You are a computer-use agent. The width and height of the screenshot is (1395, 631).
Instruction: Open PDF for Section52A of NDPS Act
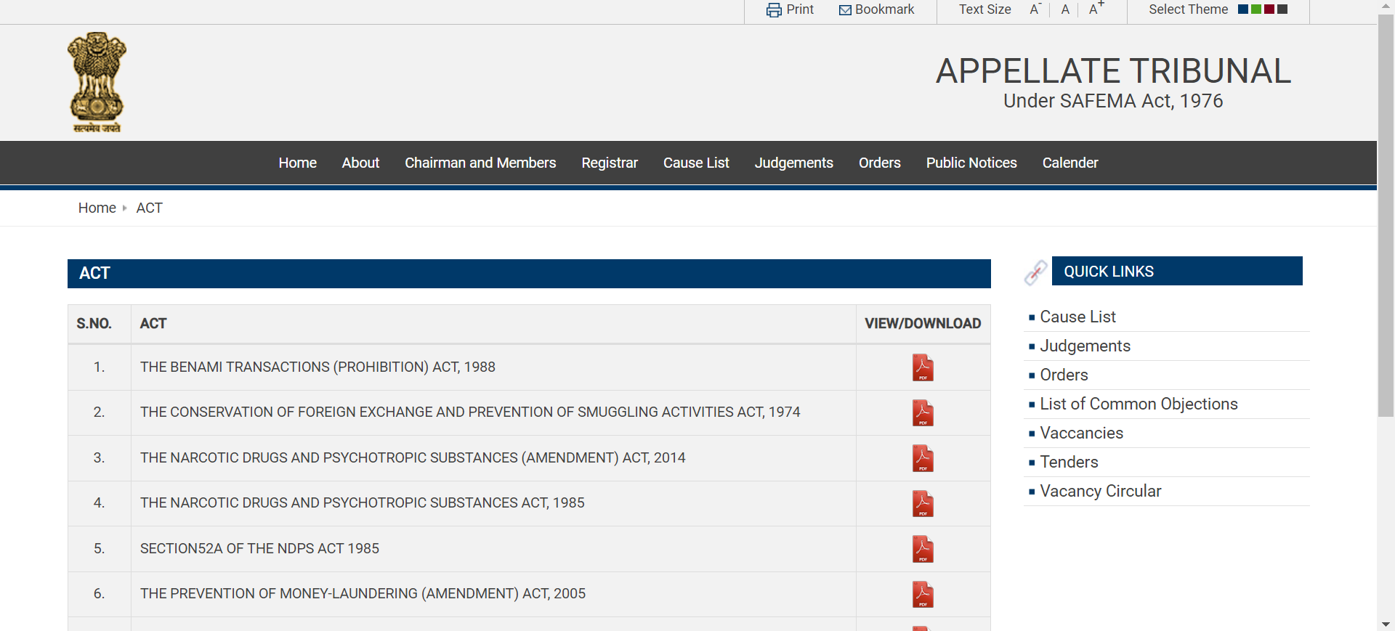pyautogui.click(x=923, y=549)
